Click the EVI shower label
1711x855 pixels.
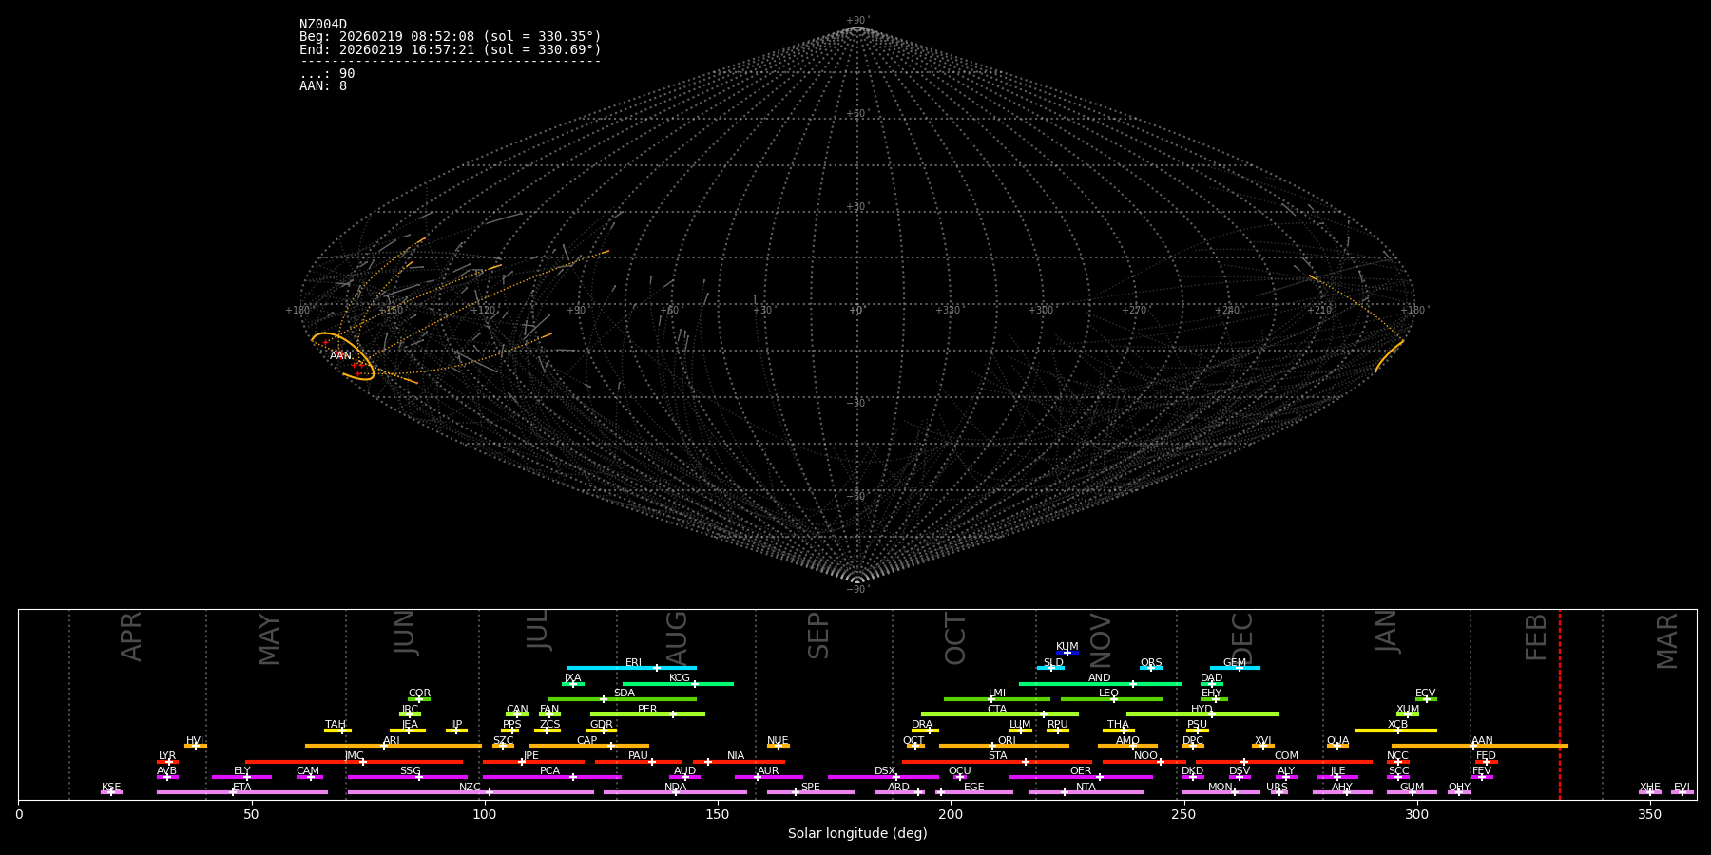click(1682, 788)
